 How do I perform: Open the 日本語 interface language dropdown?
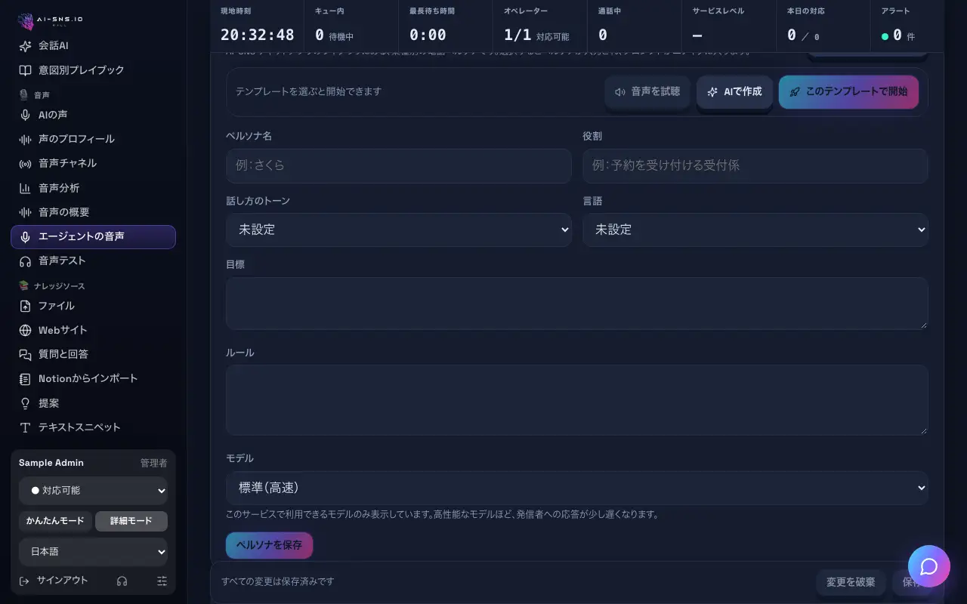(93, 552)
